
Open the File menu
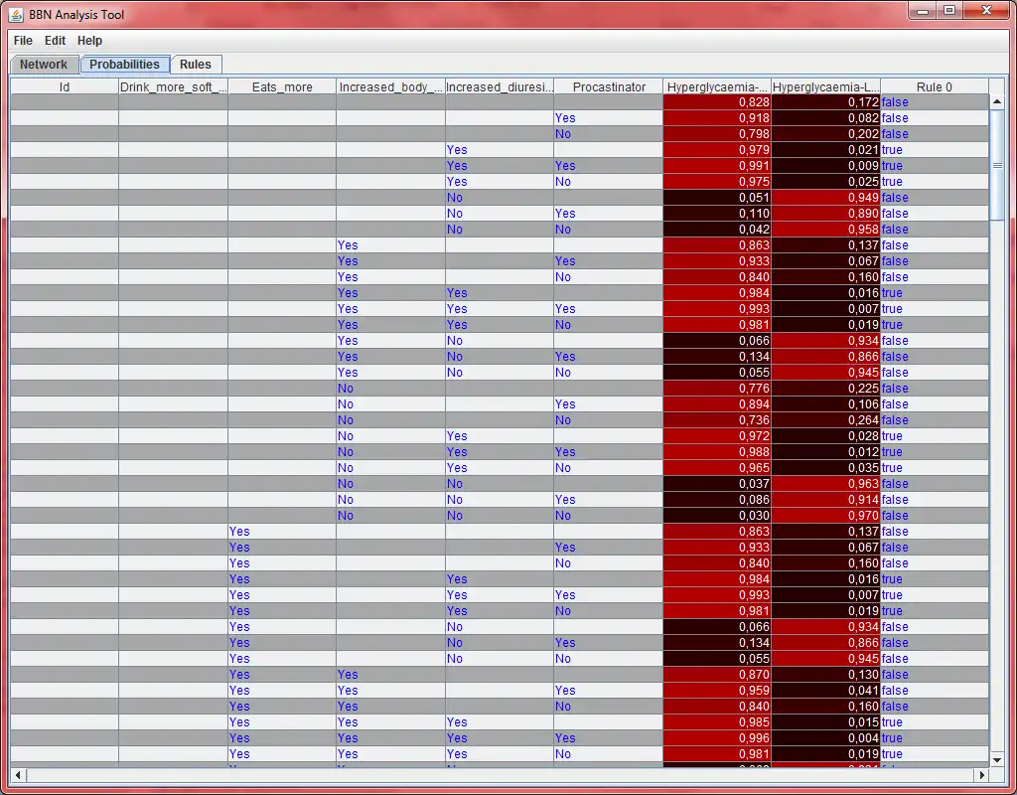click(x=23, y=40)
